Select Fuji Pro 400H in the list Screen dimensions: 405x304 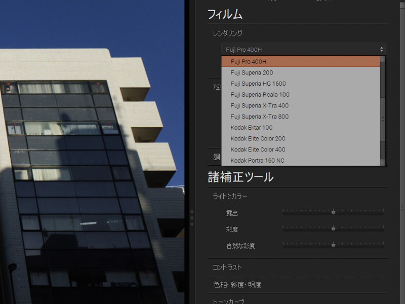[301, 61]
